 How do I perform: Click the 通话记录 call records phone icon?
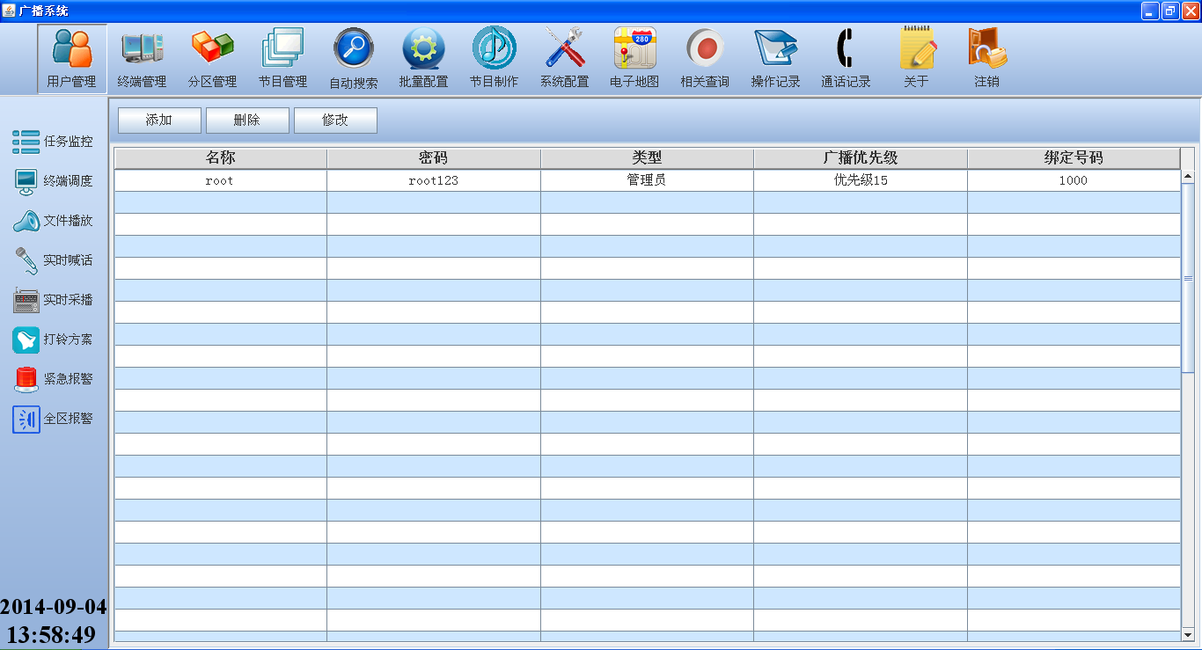tap(846, 58)
